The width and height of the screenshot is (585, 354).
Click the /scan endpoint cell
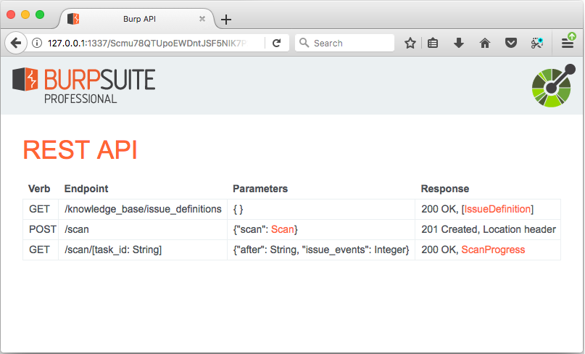point(143,229)
